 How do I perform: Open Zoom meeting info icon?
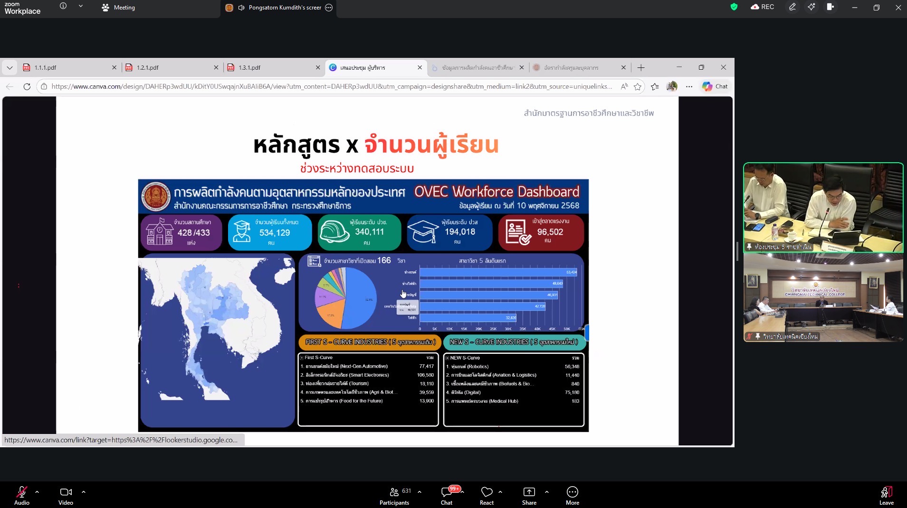(63, 6)
